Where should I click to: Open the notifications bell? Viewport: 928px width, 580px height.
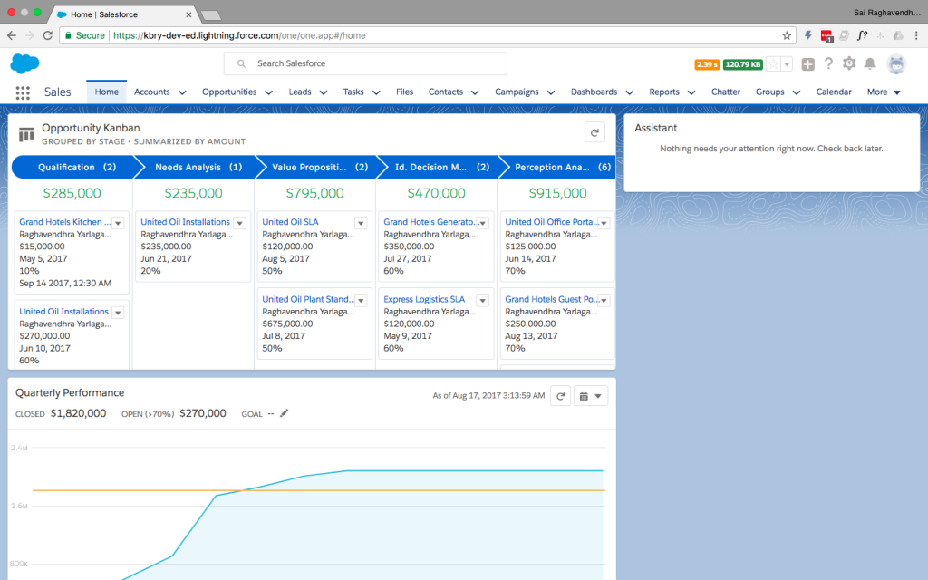pyautogui.click(x=869, y=63)
